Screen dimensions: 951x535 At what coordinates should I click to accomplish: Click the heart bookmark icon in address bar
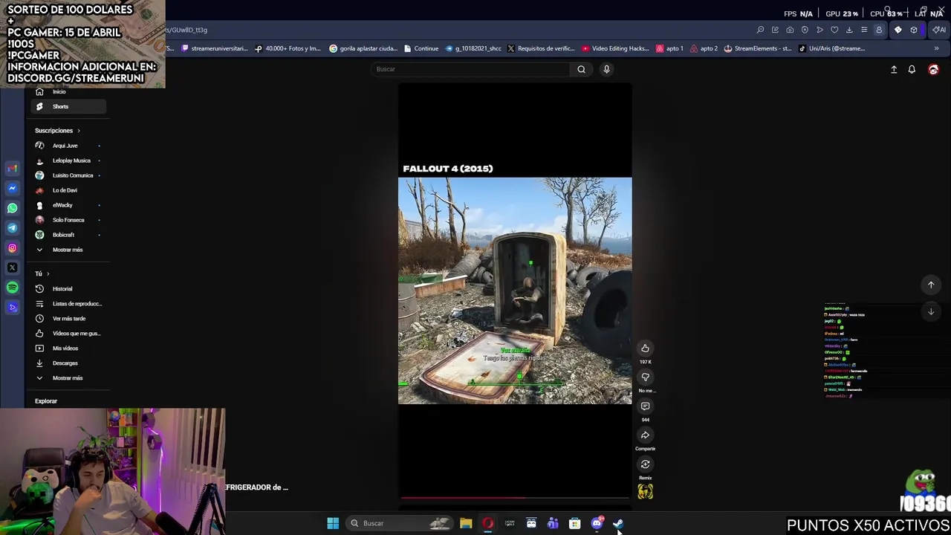(834, 30)
